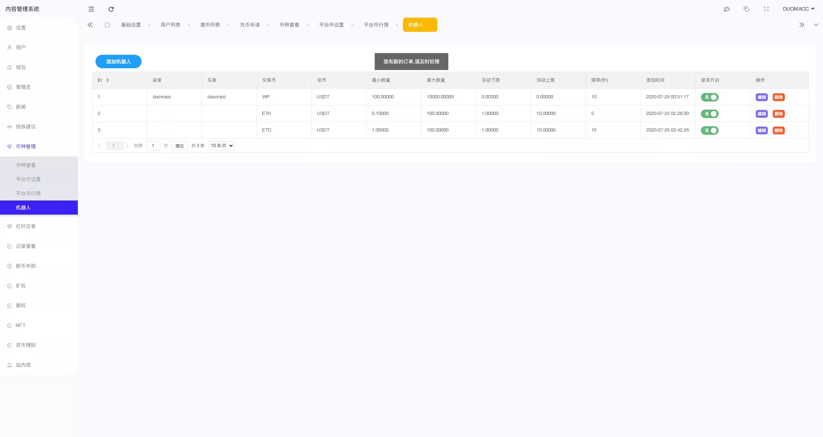Open 杠杆交易 in the sidebar menu
Screen dimensions: 823x437
click(25, 226)
